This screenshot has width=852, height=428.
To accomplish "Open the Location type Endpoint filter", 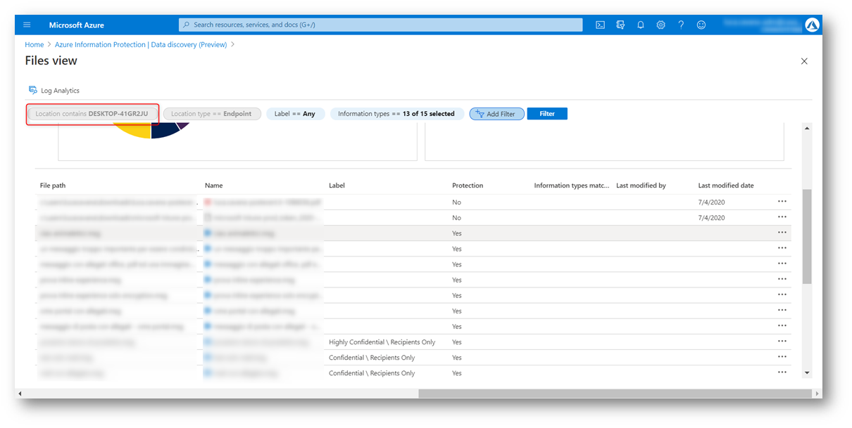I will click(211, 114).
